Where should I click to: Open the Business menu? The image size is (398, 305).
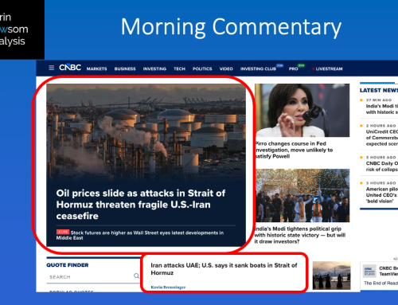point(125,68)
